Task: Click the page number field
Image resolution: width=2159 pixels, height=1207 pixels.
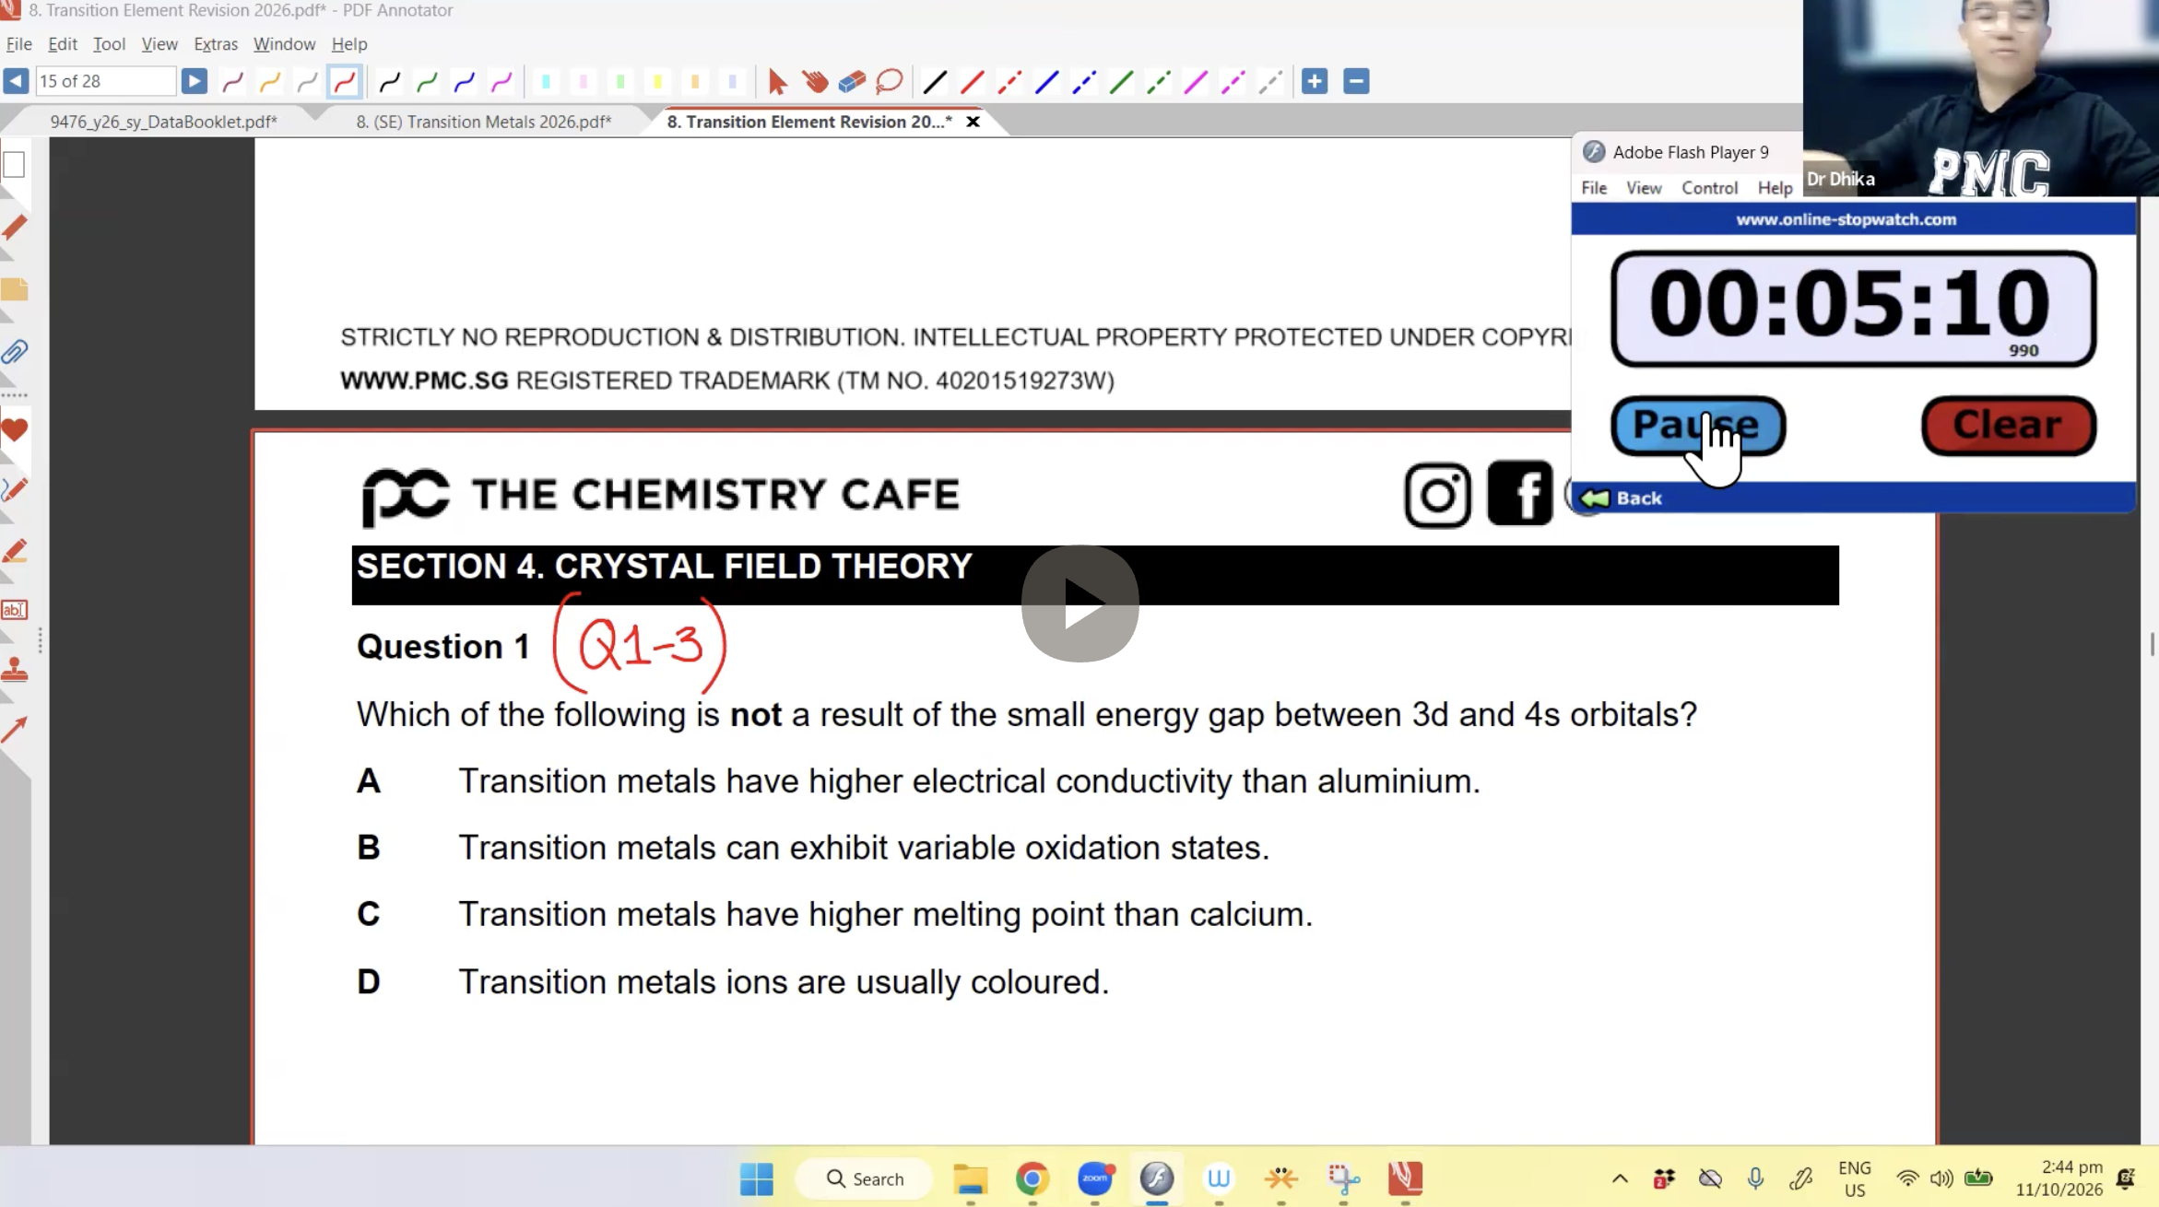Action: (x=105, y=81)
